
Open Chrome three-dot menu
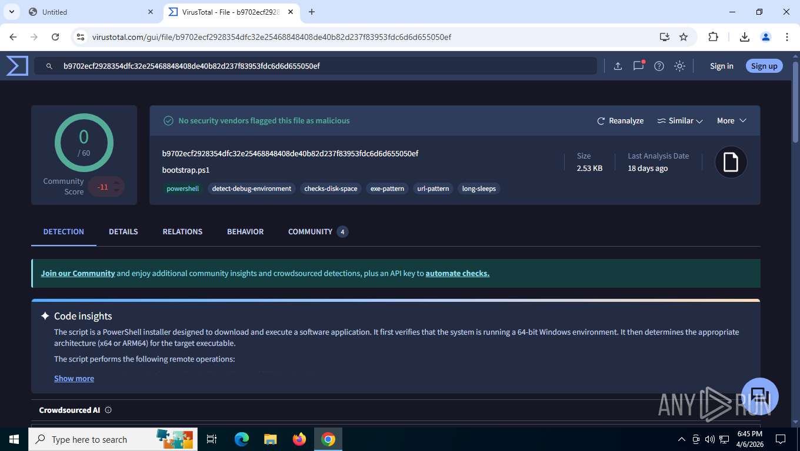point(787,37)
